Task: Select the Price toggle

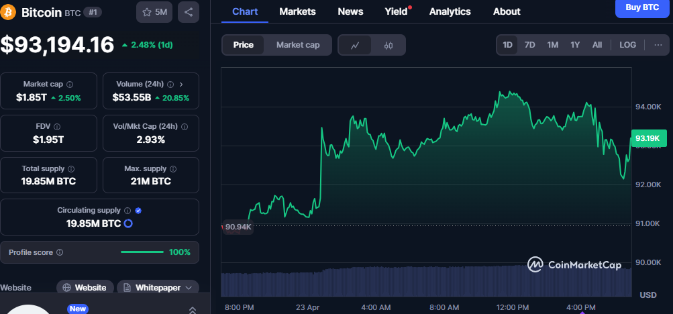Action: coord(244,45)
